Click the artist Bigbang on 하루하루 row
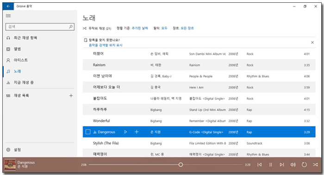The height and width of the screenshot is (175, 324). [x=156, y=110]
